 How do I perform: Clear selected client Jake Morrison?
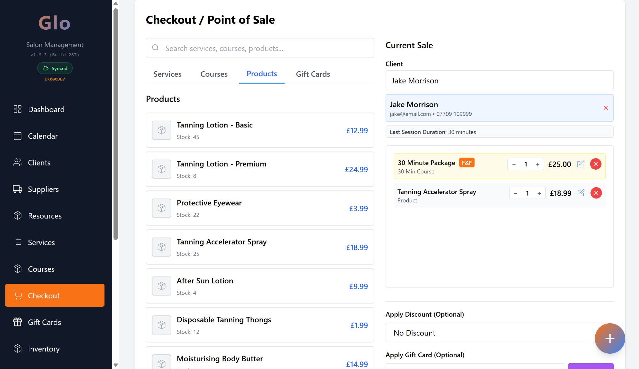click(605, 108)
